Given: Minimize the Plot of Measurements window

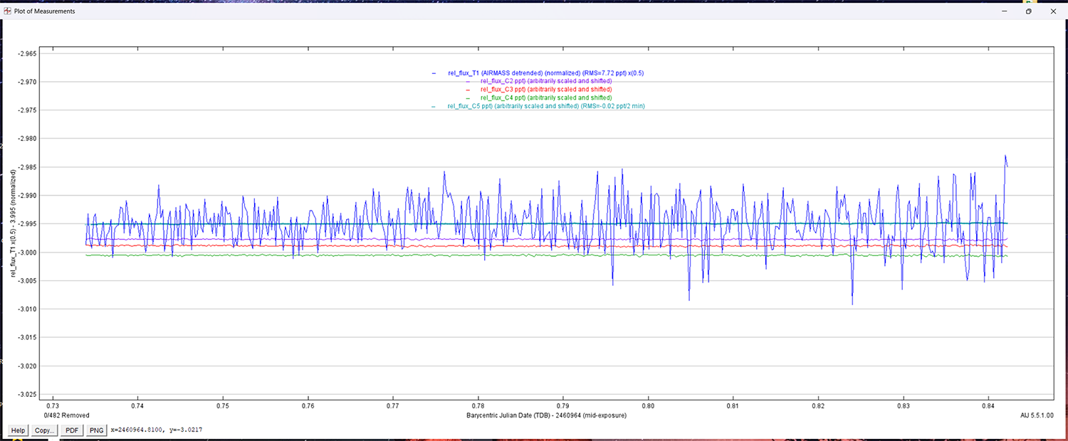Looking at the screenshot, I should (x=1005, y=11).
